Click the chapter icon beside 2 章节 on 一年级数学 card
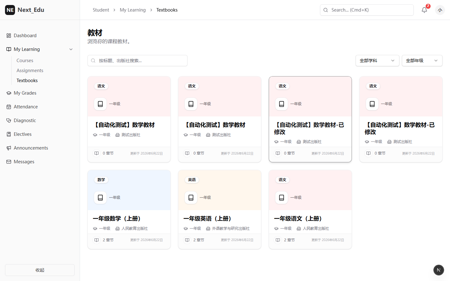This screenshot has width=450, height=281. click(x=97, y=240)
